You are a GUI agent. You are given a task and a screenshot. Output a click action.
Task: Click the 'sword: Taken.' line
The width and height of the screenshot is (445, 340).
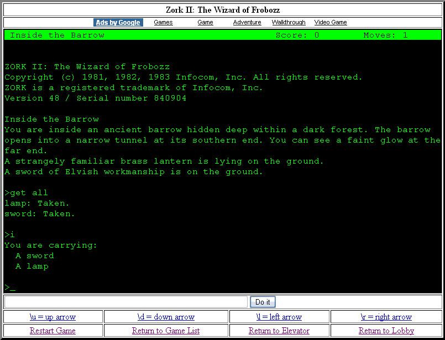[40, 214]
